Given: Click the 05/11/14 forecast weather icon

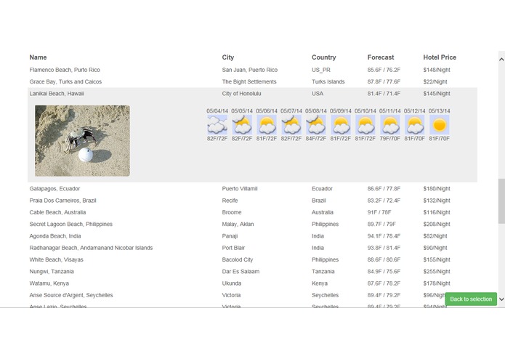Looking at the screenshot, I should [390, 125].
